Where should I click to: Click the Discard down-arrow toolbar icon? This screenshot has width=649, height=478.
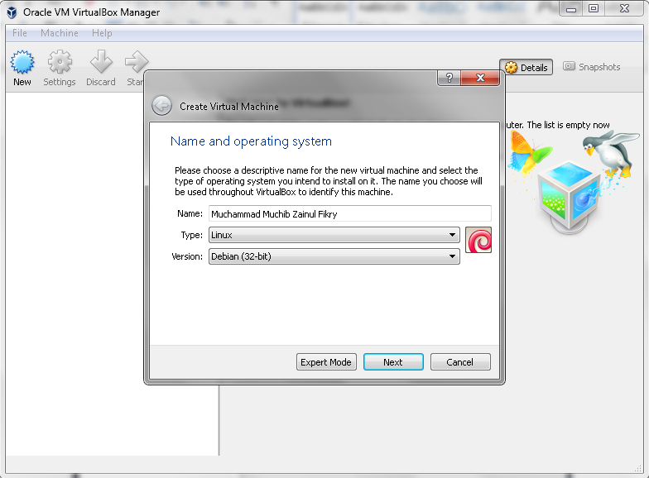101,62
